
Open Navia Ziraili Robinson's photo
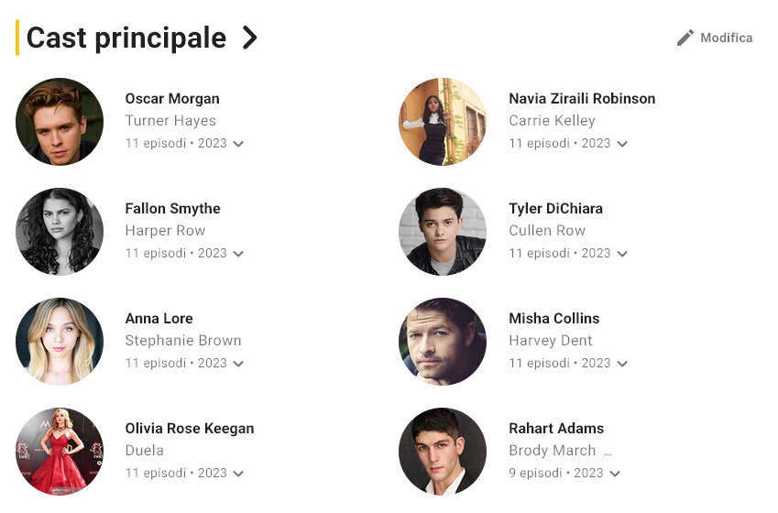coord(443,122)
